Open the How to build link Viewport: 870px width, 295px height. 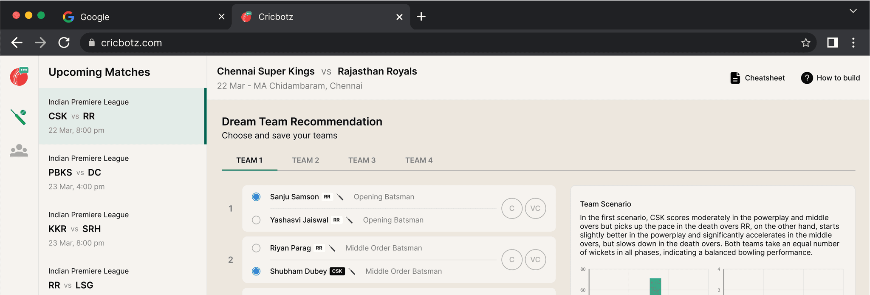pos(830,78)
